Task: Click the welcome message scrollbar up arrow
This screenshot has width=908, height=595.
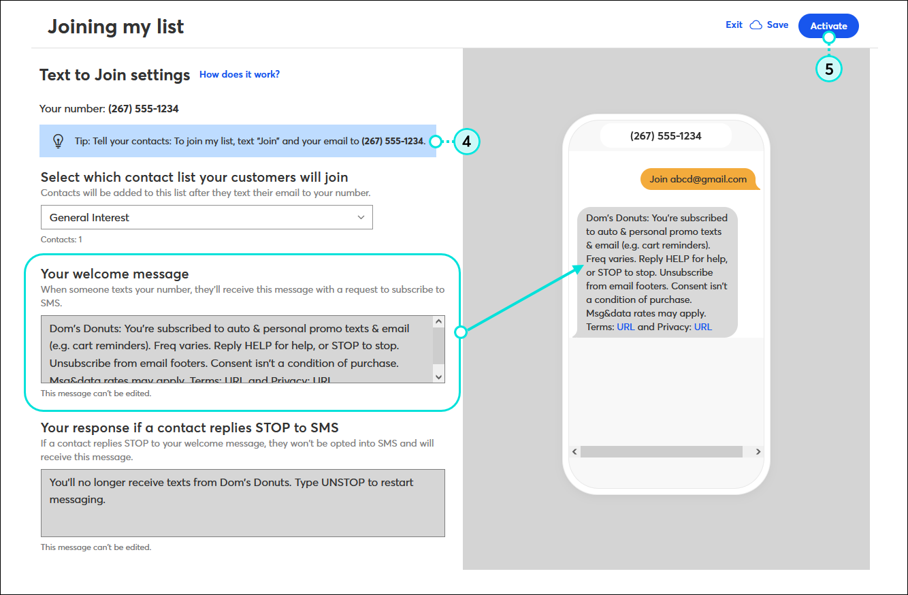Action: point(438,321)
